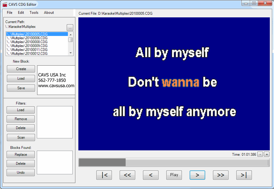Click the Filters Load button
Viewport: 274px width, 189px height.
point(21,110)
